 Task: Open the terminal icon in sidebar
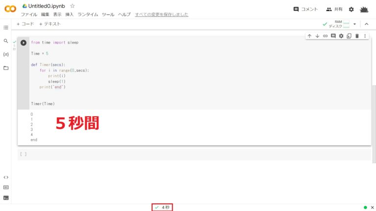point(6,198)
